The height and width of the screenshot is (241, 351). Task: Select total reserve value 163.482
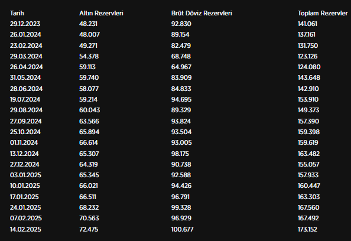(x=308, y=154)
